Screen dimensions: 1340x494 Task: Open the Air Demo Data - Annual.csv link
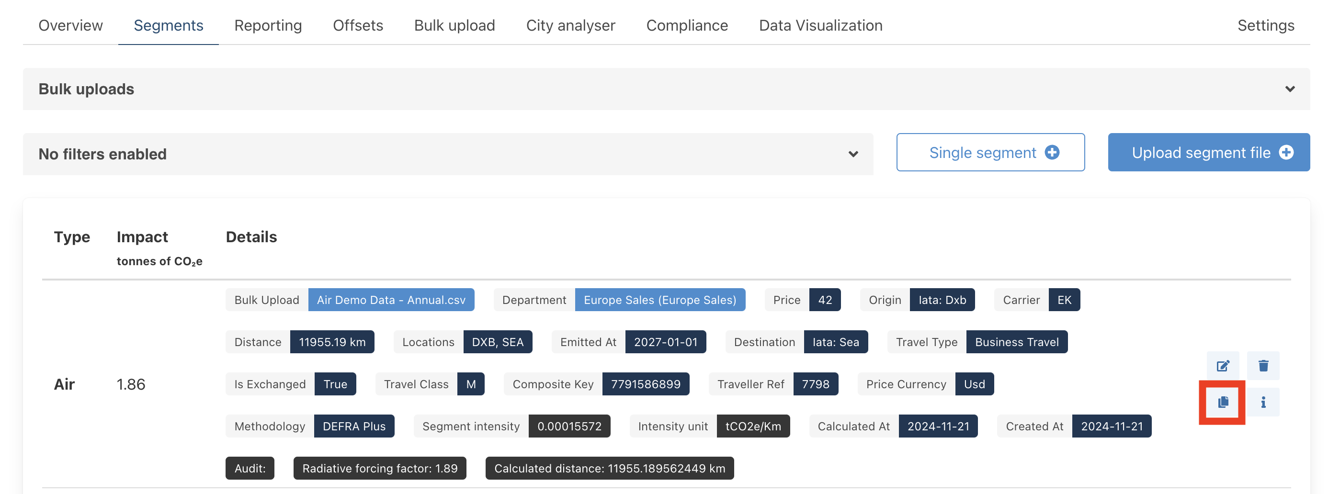click(x=391, y=300)
